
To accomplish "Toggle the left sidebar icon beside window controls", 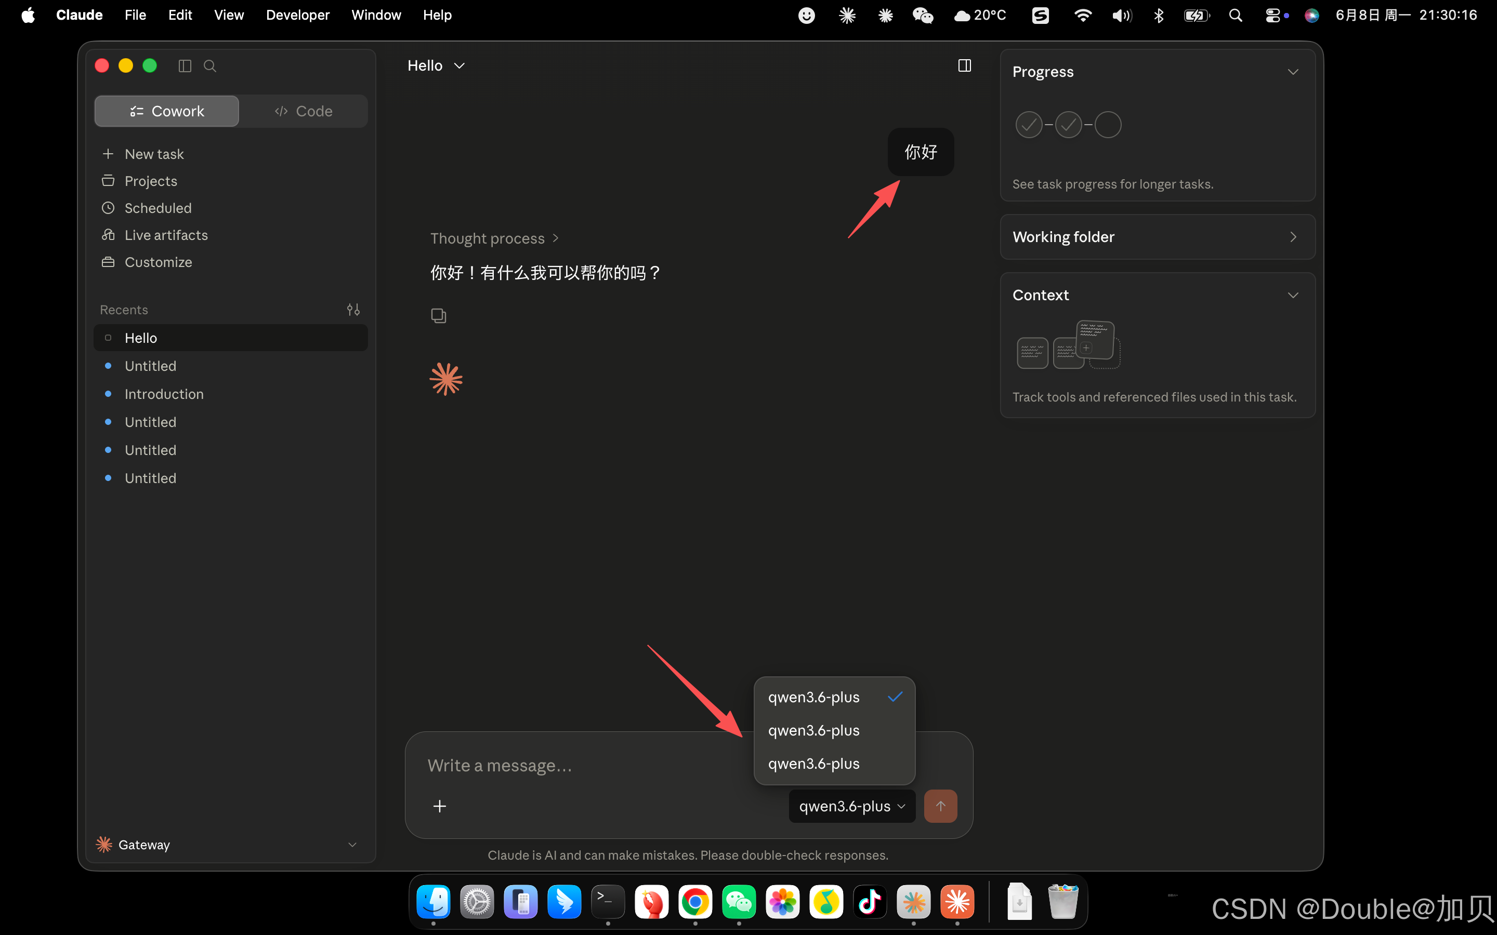I will (x=185, y=66).
